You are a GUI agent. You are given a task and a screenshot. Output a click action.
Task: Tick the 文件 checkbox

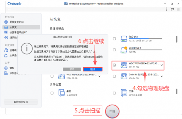115,93
